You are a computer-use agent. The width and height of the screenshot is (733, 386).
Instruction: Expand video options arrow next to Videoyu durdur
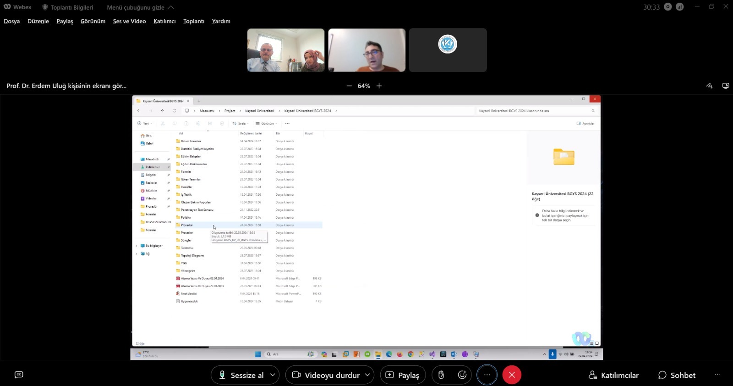point(367,375)
